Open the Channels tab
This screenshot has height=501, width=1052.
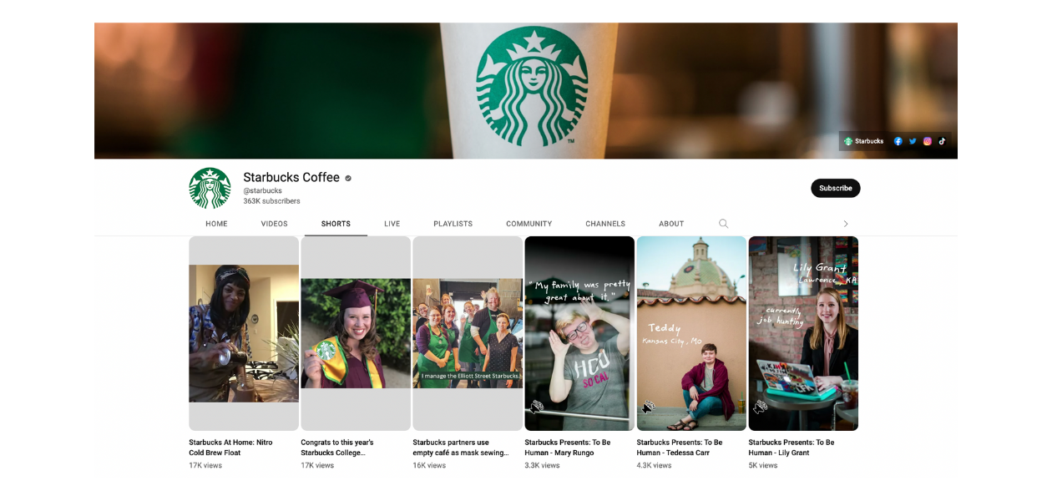pyautogui.click(x=605, y=224)
